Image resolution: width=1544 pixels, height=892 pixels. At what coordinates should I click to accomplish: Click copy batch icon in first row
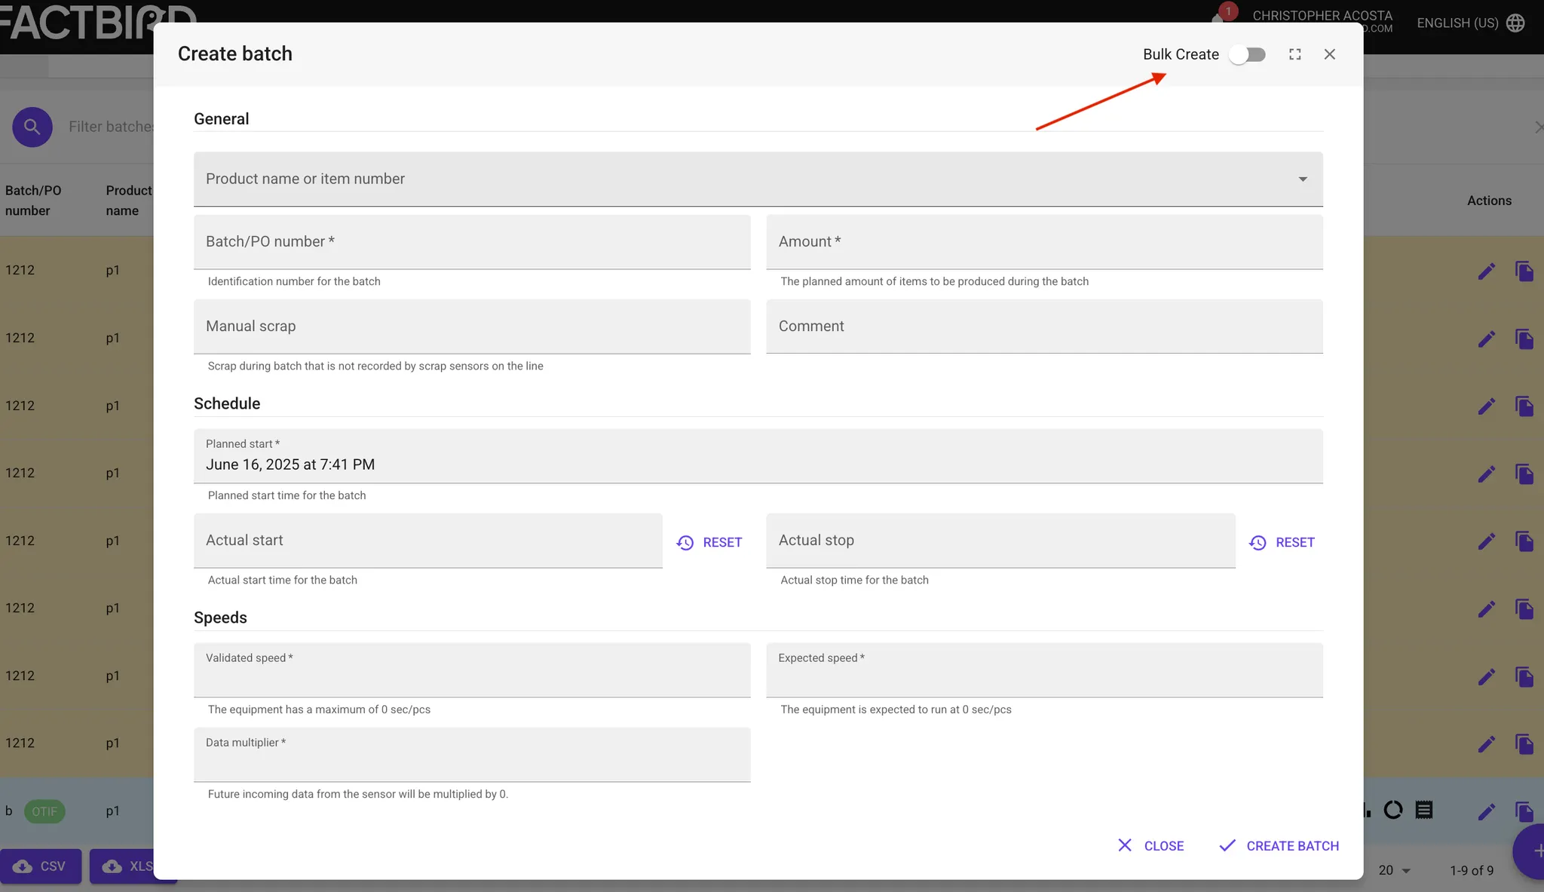(1524, 271)
